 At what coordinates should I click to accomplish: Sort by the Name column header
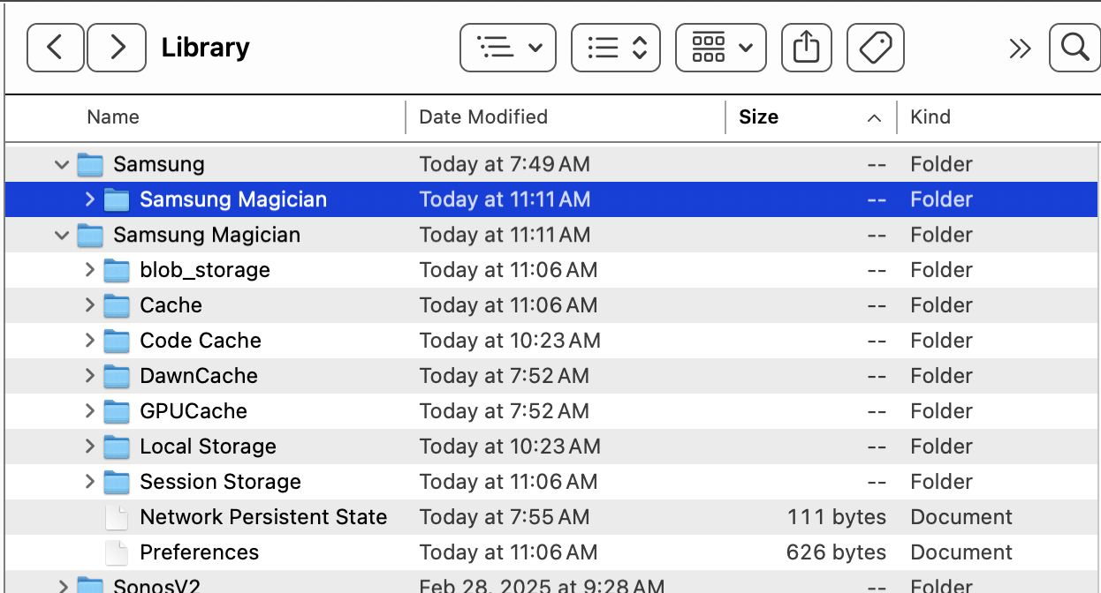pos(113,117)
